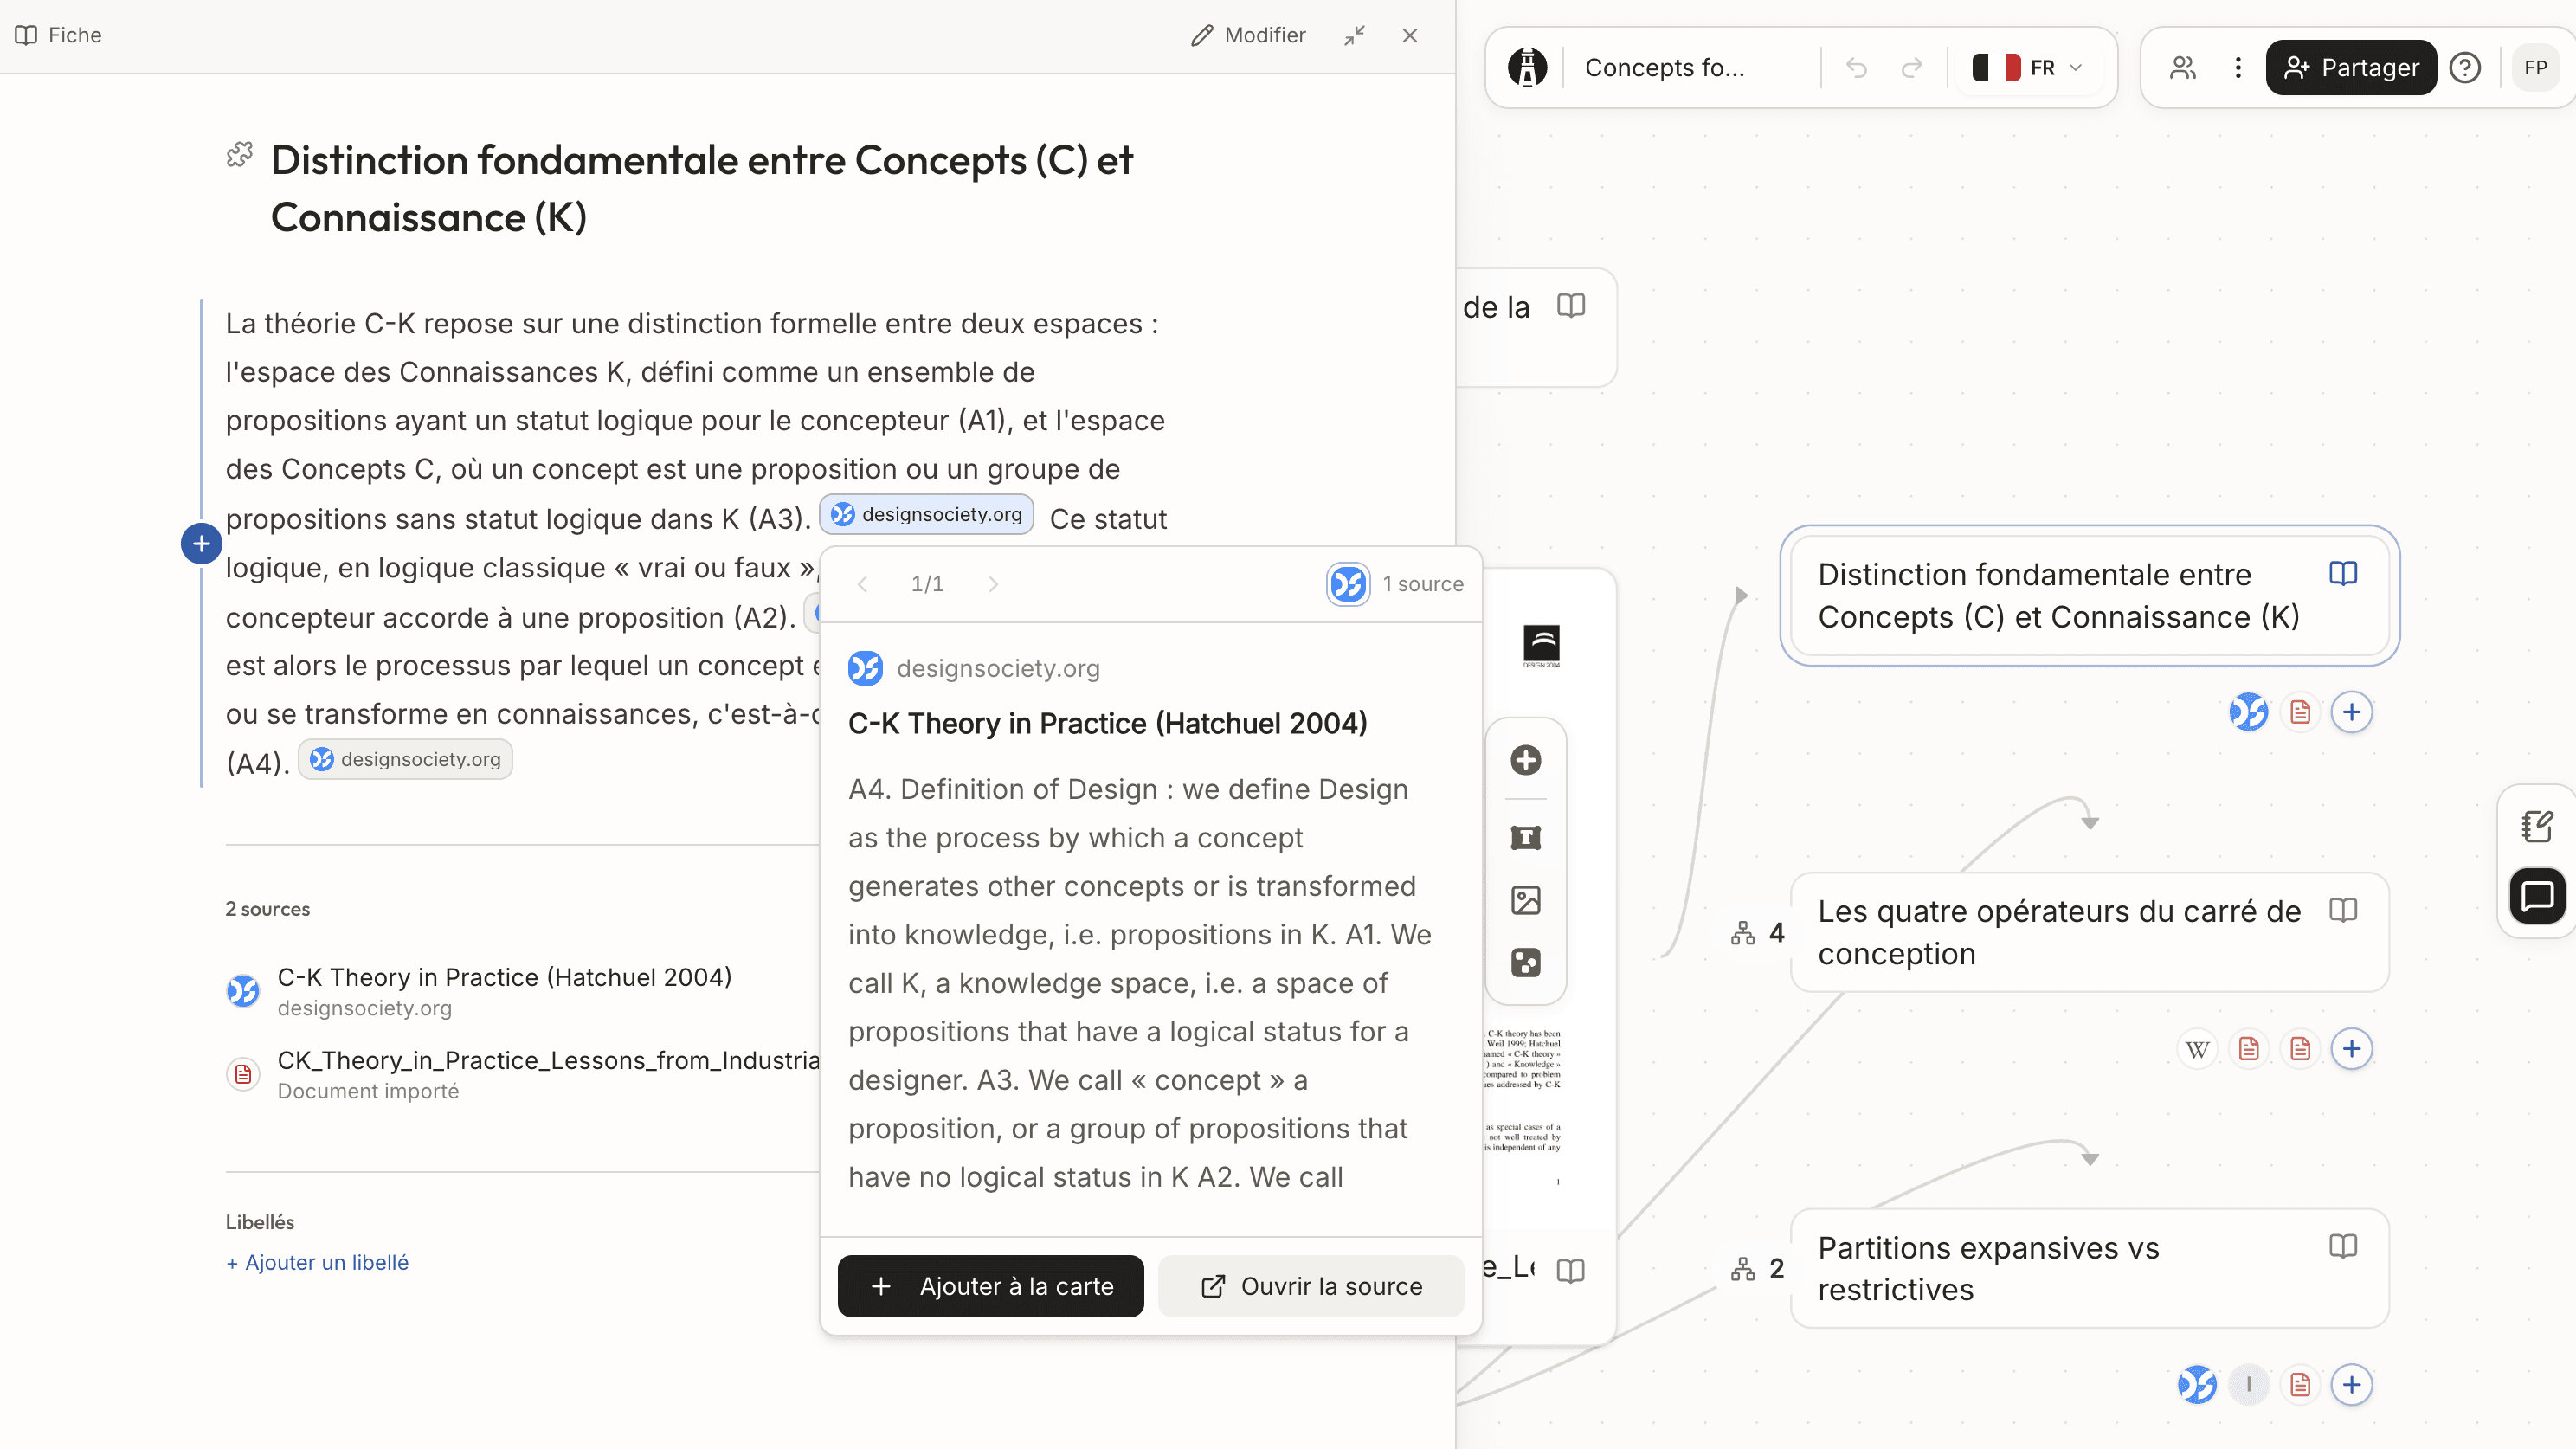This screenshot has width=2576, height=1449.
Task: Click the dice icon in vertical toolbar
Action: (x=1525, y=963)
